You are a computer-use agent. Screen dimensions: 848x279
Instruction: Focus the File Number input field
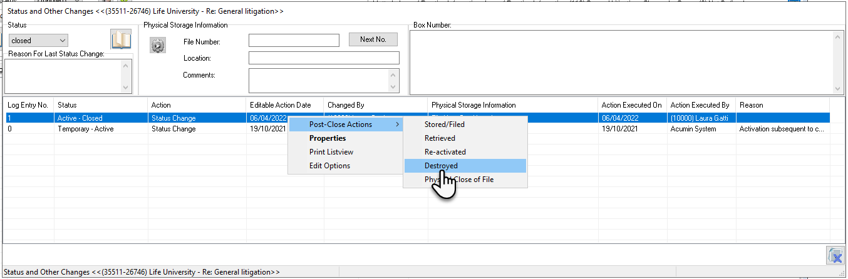pos(294,41)
